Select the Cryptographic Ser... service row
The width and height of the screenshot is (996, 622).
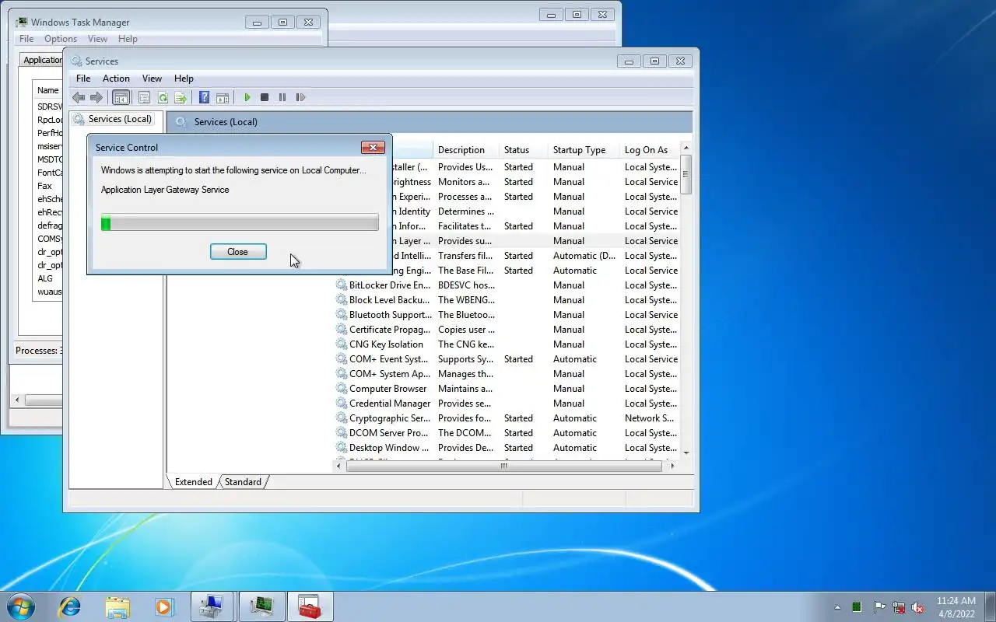[506, 418]
